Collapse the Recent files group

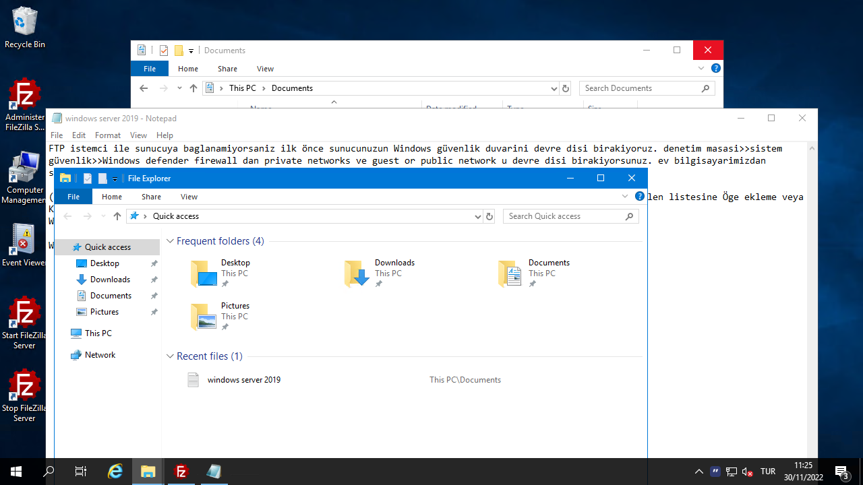[171, 356]
